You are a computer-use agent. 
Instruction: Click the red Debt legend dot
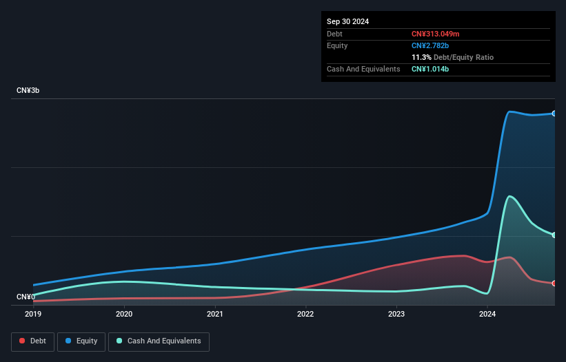[x=22, y=341]
